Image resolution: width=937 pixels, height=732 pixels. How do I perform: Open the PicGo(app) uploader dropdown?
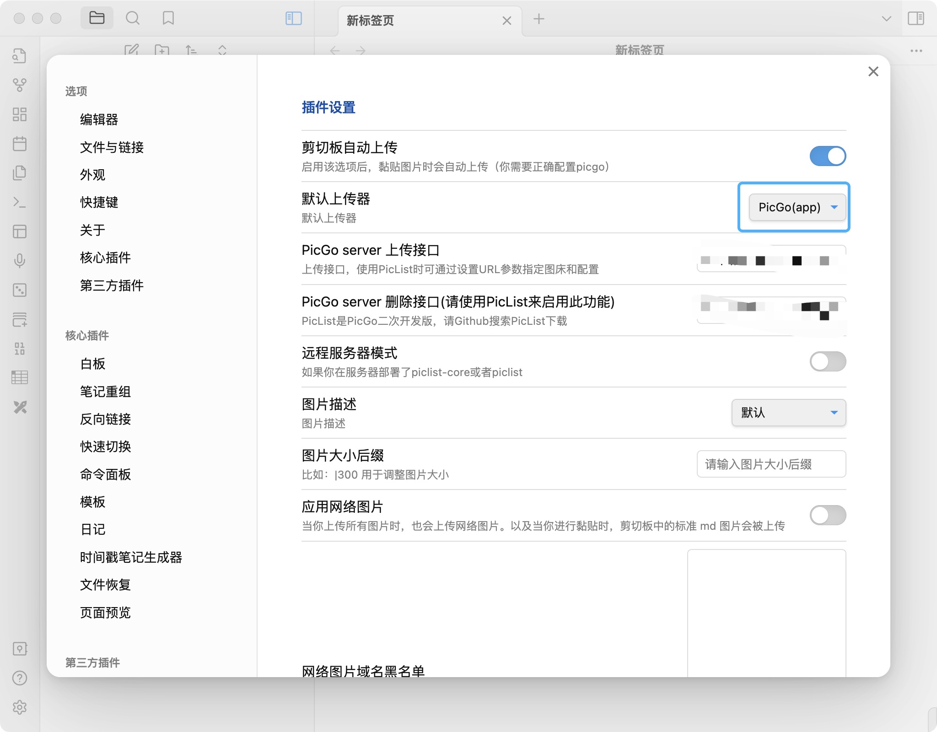pyautogui.click(x=797, y=207)
